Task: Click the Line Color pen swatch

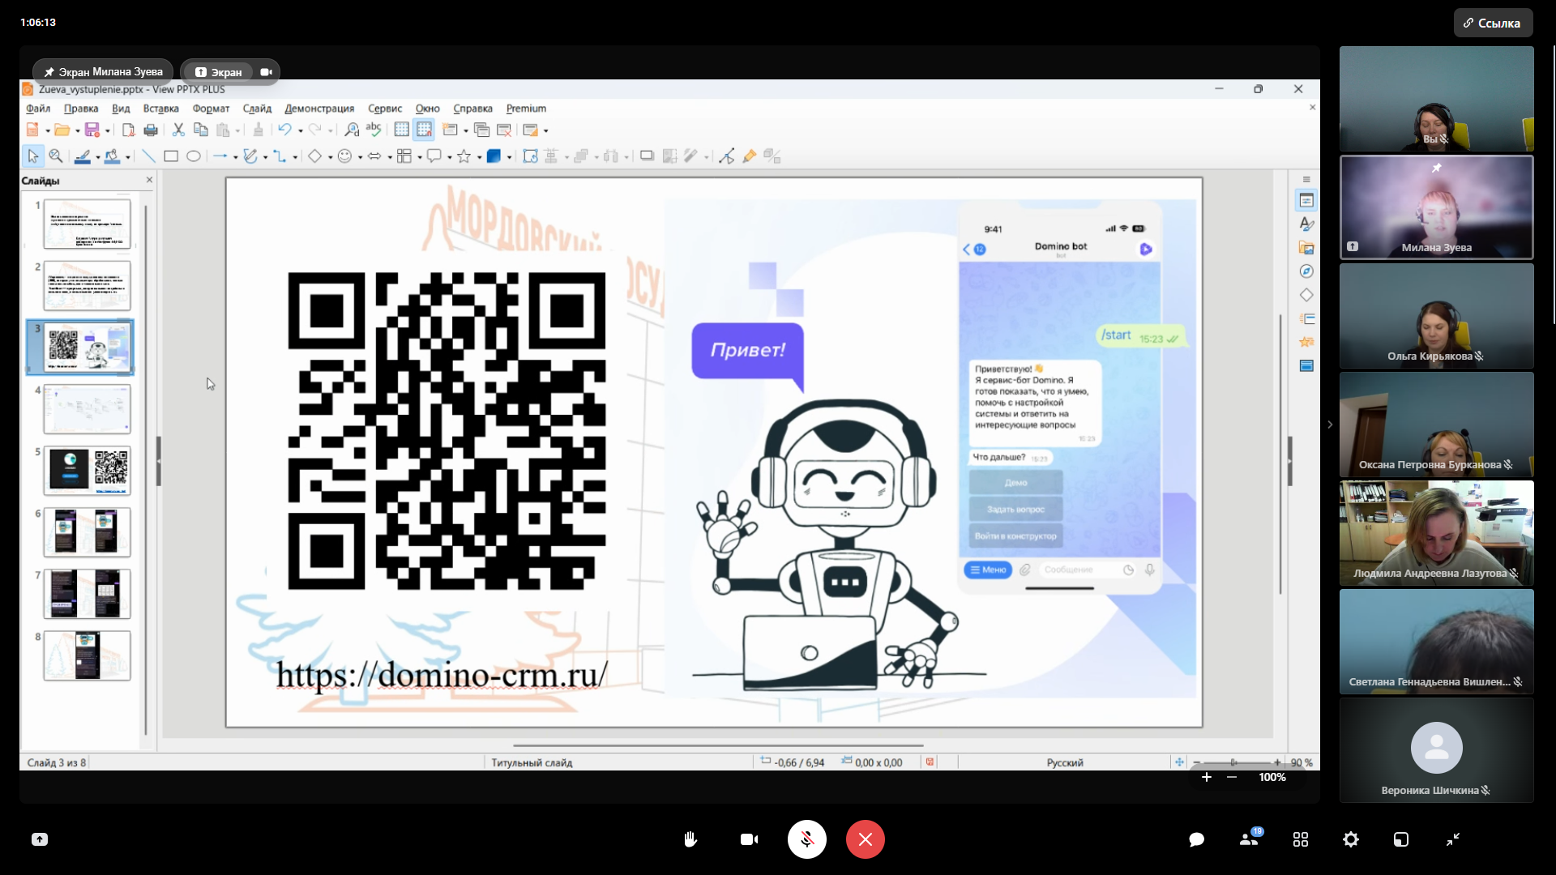Action: pyautogui.click(x=82, y=156)
